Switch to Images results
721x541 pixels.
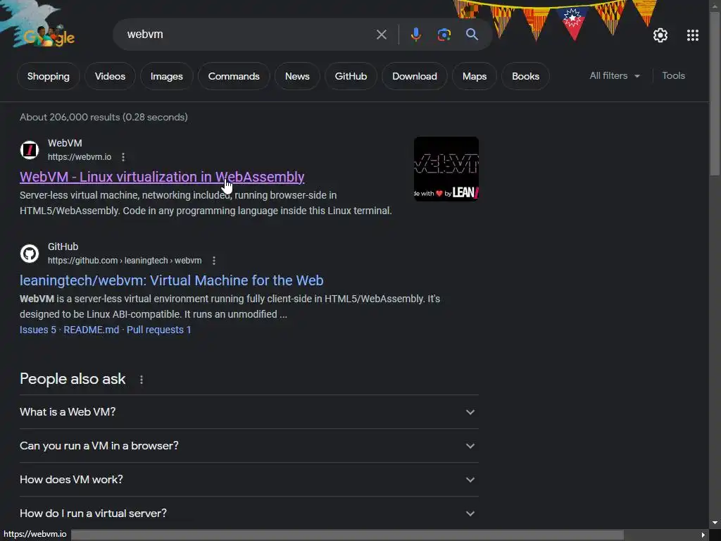pyautogui.click(x=166, y=76)
